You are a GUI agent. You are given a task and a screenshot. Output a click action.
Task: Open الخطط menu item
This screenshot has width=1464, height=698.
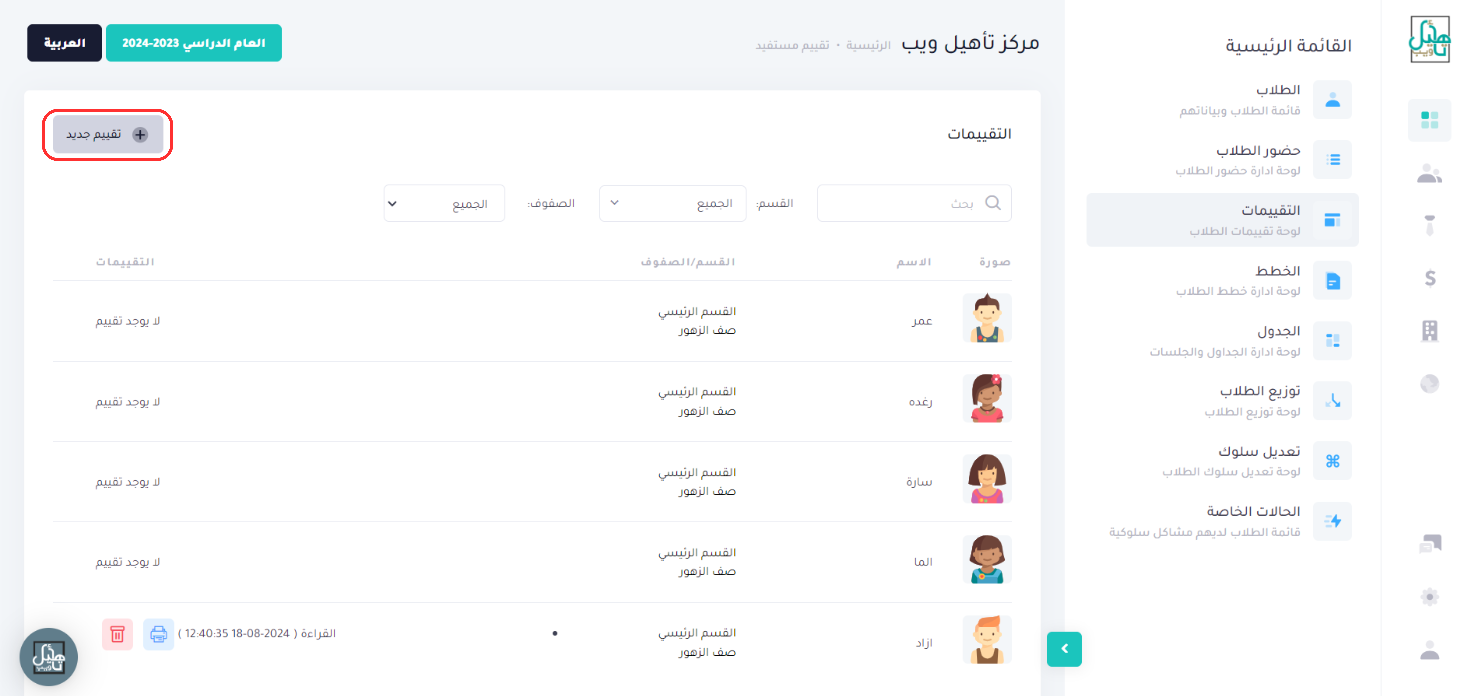(x=1222, y=281)
